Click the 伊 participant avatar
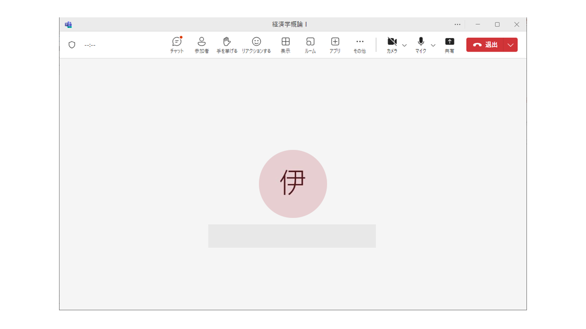Image resolution: width=586 pixels, height=329 pixels. pos(293,184)
